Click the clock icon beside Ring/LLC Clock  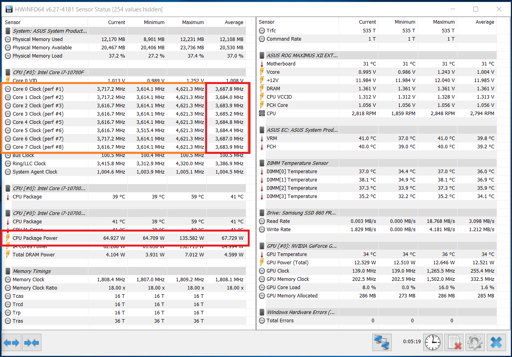tap(8, 163)
